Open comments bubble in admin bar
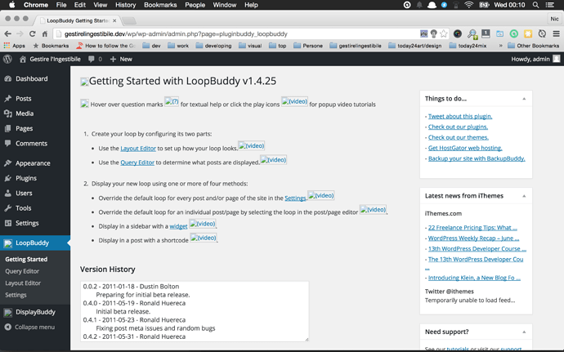 [x=95, y=59]
